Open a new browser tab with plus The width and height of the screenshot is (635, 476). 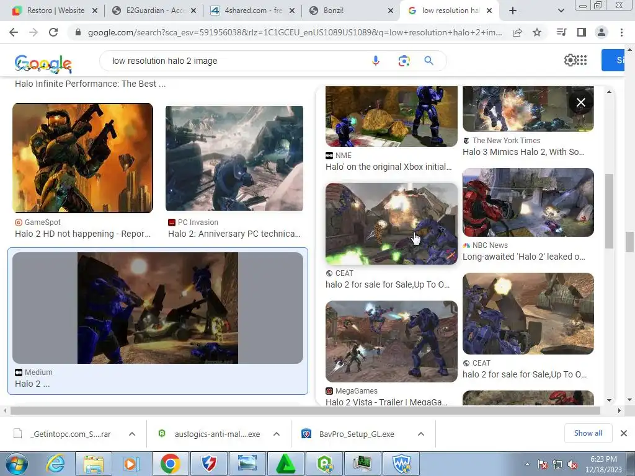(x=513, y=11)
